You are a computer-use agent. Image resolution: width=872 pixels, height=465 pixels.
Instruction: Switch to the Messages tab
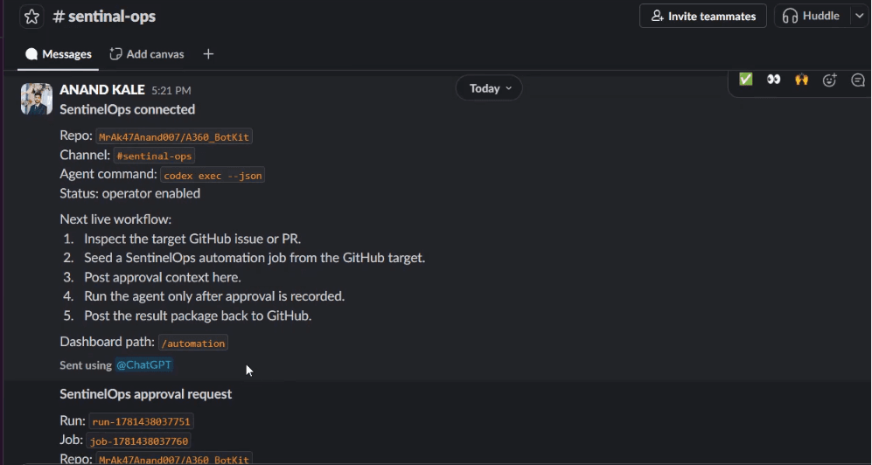pyautogui.click(x=59, y=54)
